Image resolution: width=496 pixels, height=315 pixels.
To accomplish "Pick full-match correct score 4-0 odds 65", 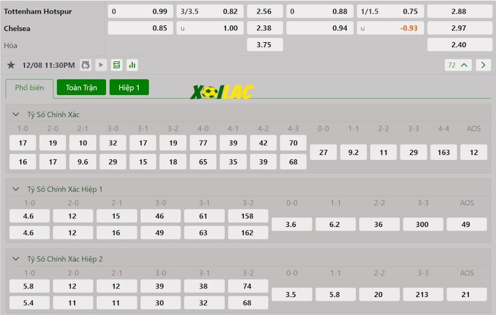I will click(x=203, y=162).
